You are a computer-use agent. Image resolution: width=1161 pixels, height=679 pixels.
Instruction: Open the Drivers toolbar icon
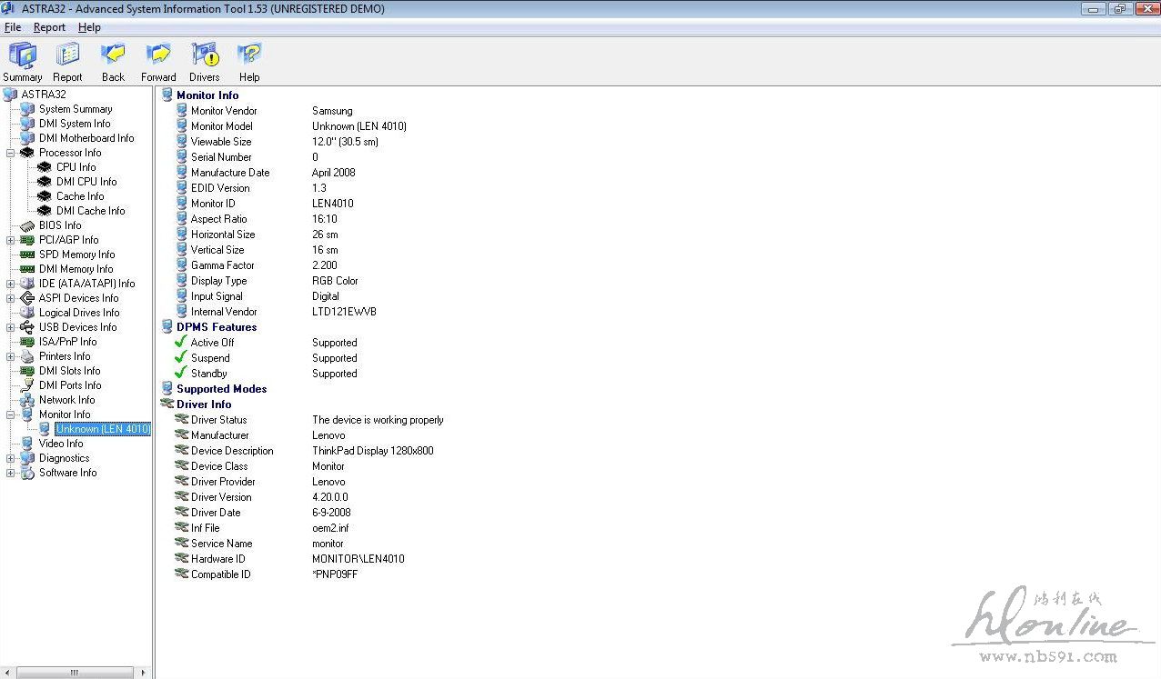(x=204, y=56)
